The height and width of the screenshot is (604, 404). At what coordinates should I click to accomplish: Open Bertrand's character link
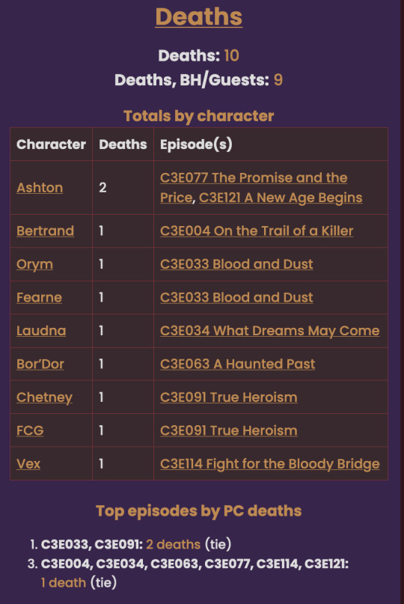[45, 231]
